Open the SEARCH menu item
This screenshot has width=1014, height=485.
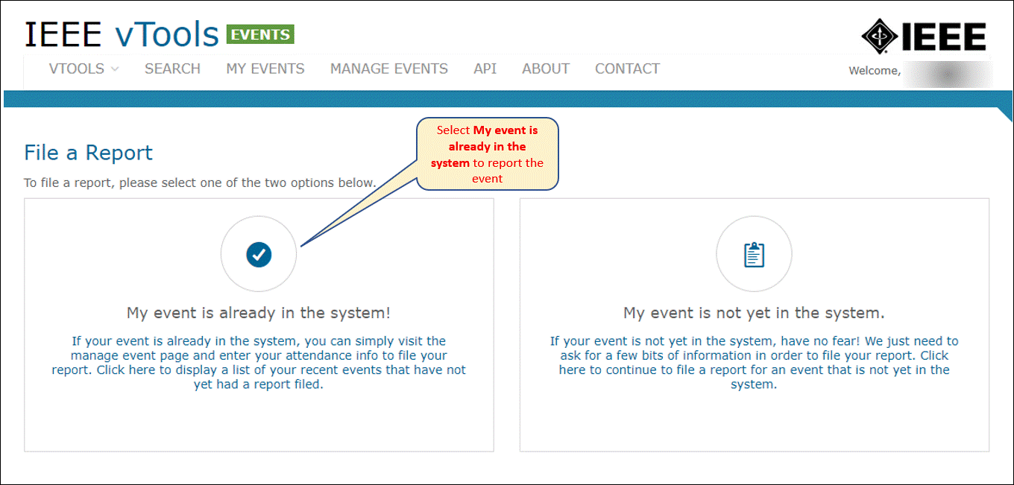(x=172, y=69)
